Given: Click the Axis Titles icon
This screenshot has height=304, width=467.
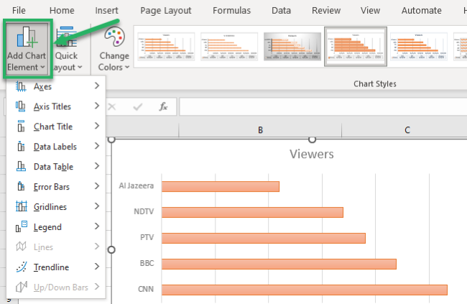Looking at the screenshot, I should coord(21,106).
